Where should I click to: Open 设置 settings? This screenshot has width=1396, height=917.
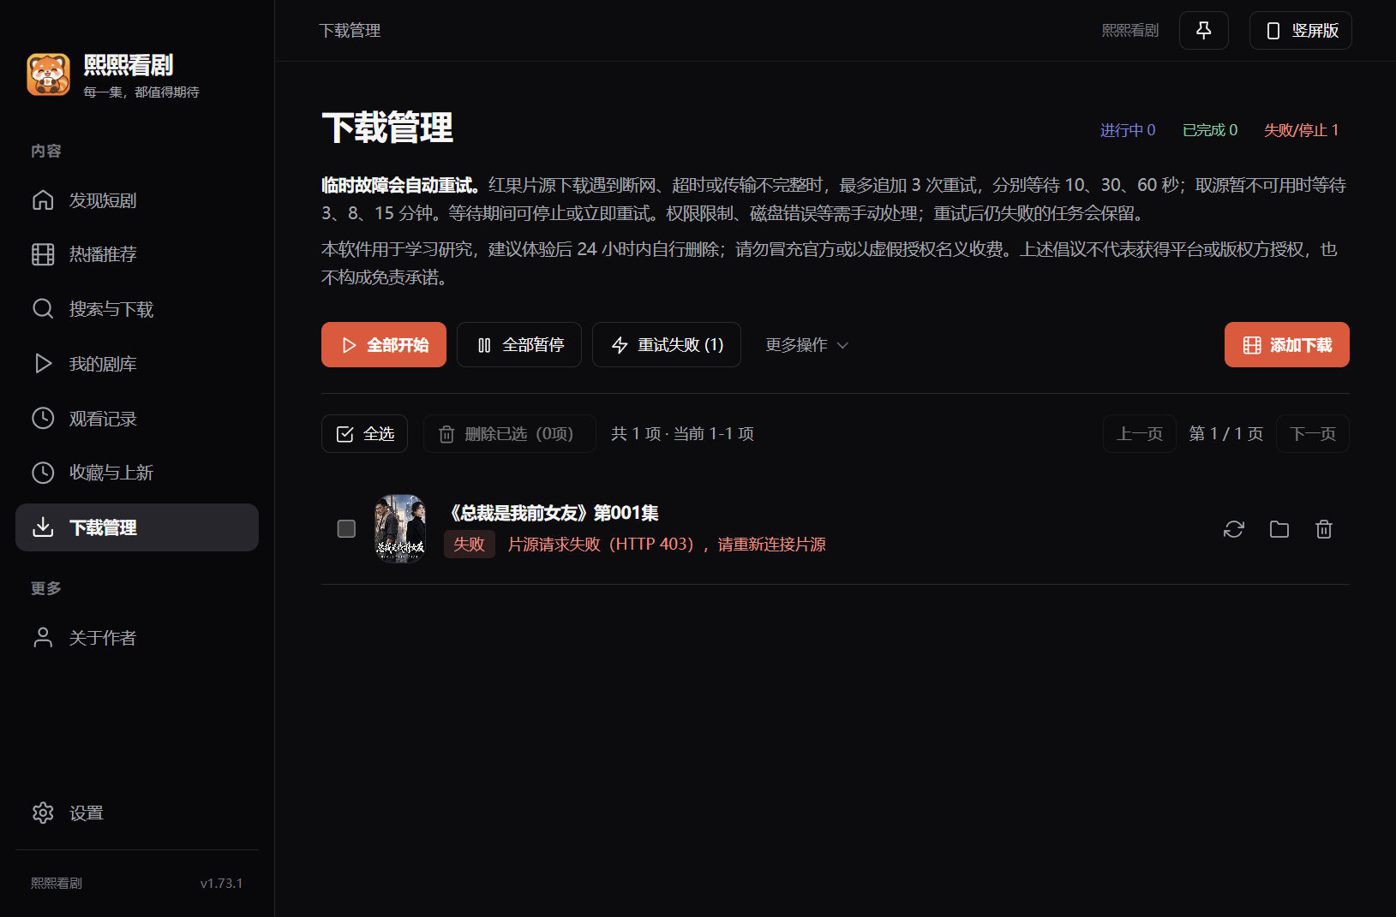(x=137, y=813)
